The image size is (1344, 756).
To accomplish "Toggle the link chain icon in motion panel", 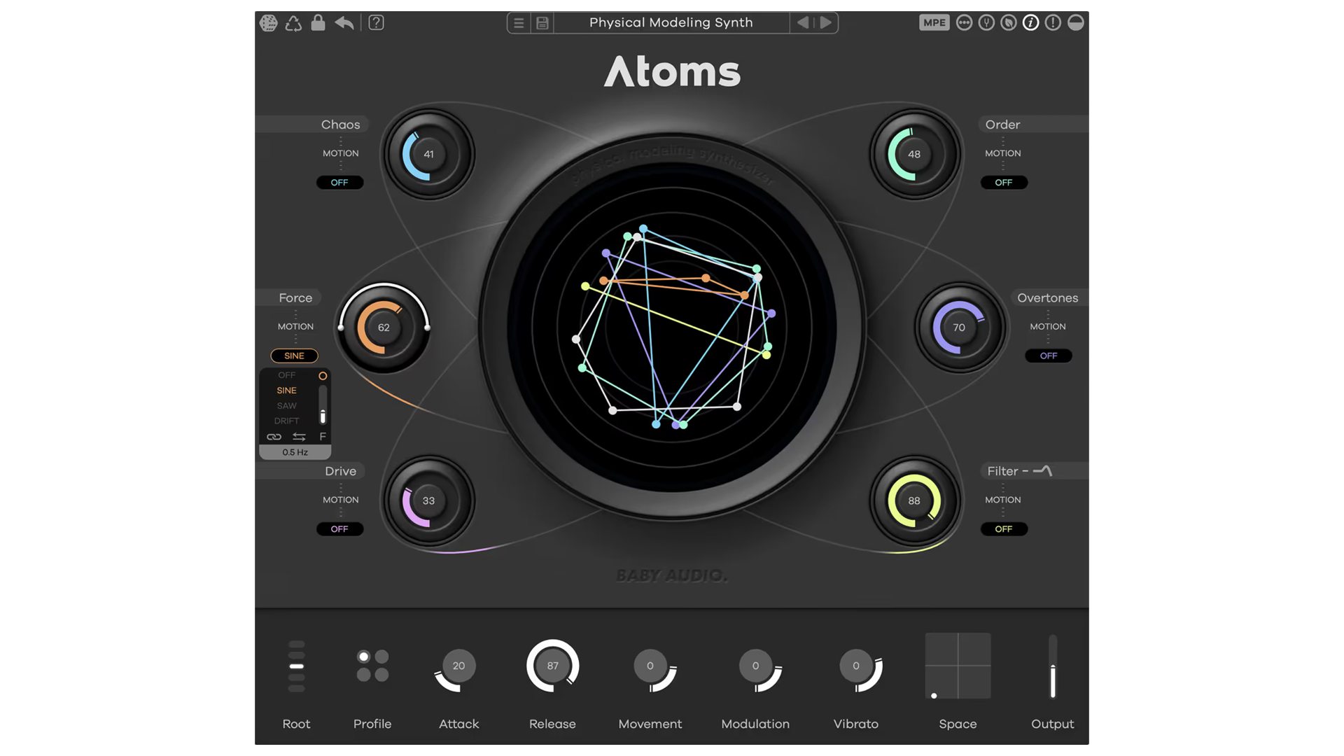I will point(274,437).
